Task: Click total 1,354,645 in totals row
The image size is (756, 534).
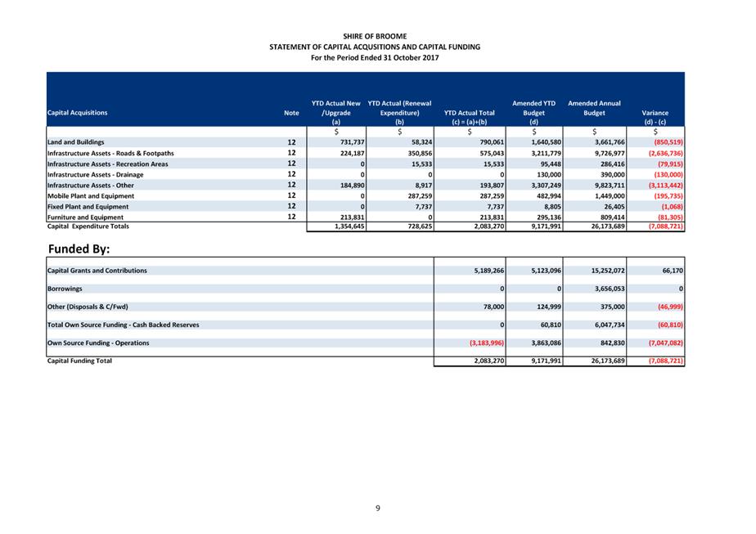Action: pos(349,226)
